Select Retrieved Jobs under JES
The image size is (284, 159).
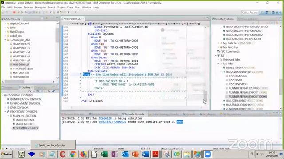coord(232,60)
